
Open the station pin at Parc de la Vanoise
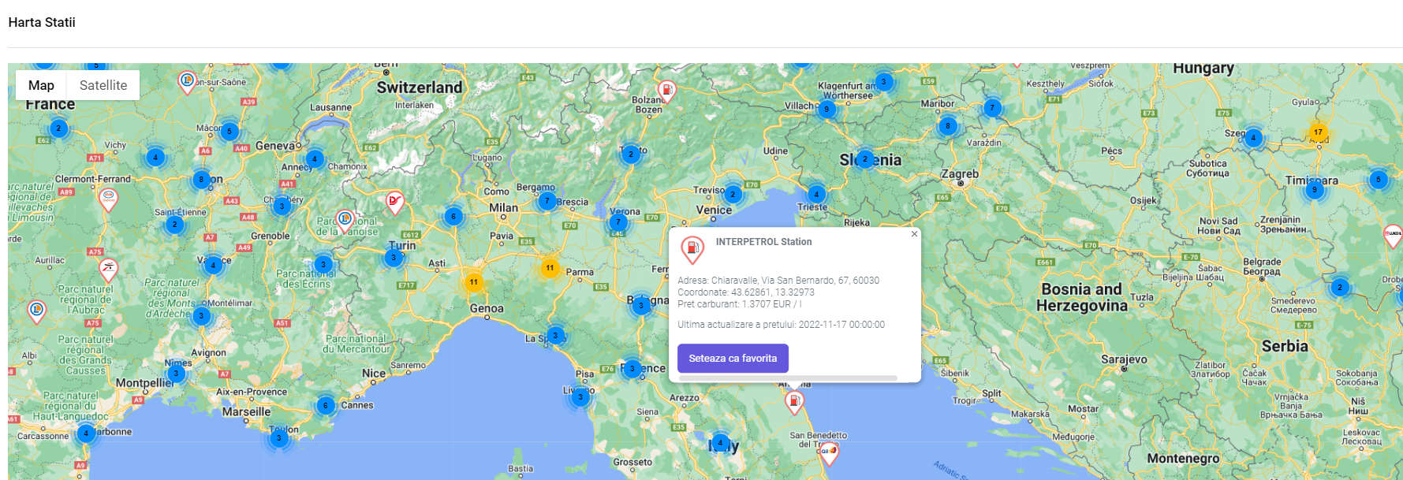point(345,220)
